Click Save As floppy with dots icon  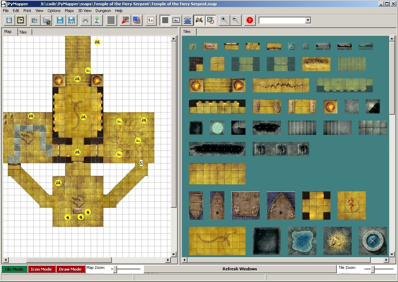[71, 20]
